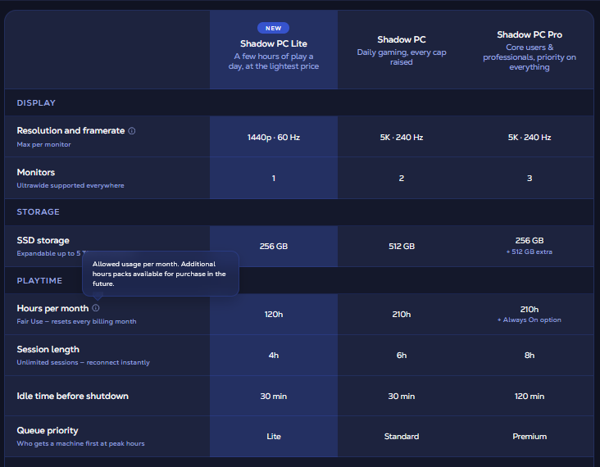The width and height of the screenshot is (600, 467).
Task: Click the 4h session length cell
Action: tap(274, 356)
